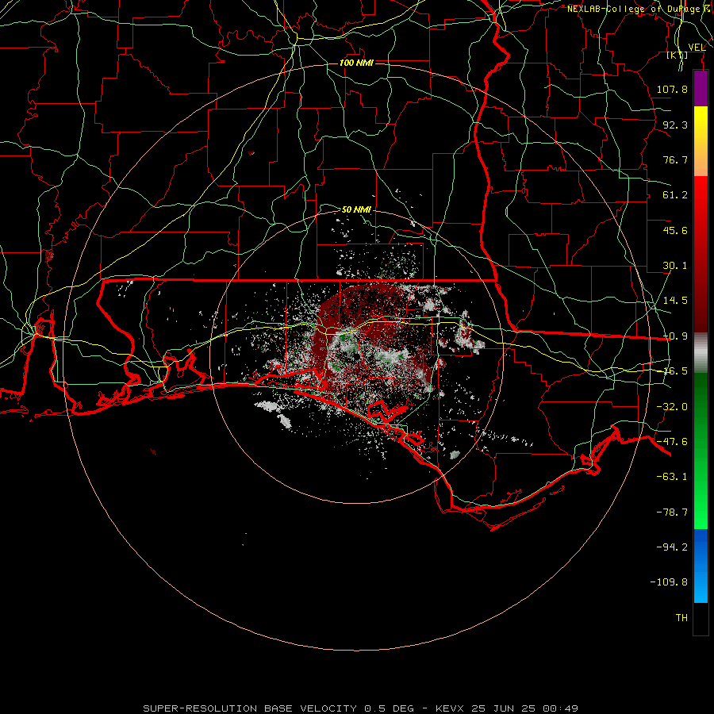714x714 pixels.
Task: Select the -63.1 legend value
Action: 672,477
